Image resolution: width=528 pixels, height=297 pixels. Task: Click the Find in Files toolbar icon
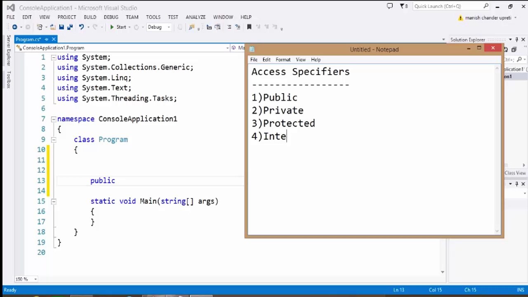point(191,27)
